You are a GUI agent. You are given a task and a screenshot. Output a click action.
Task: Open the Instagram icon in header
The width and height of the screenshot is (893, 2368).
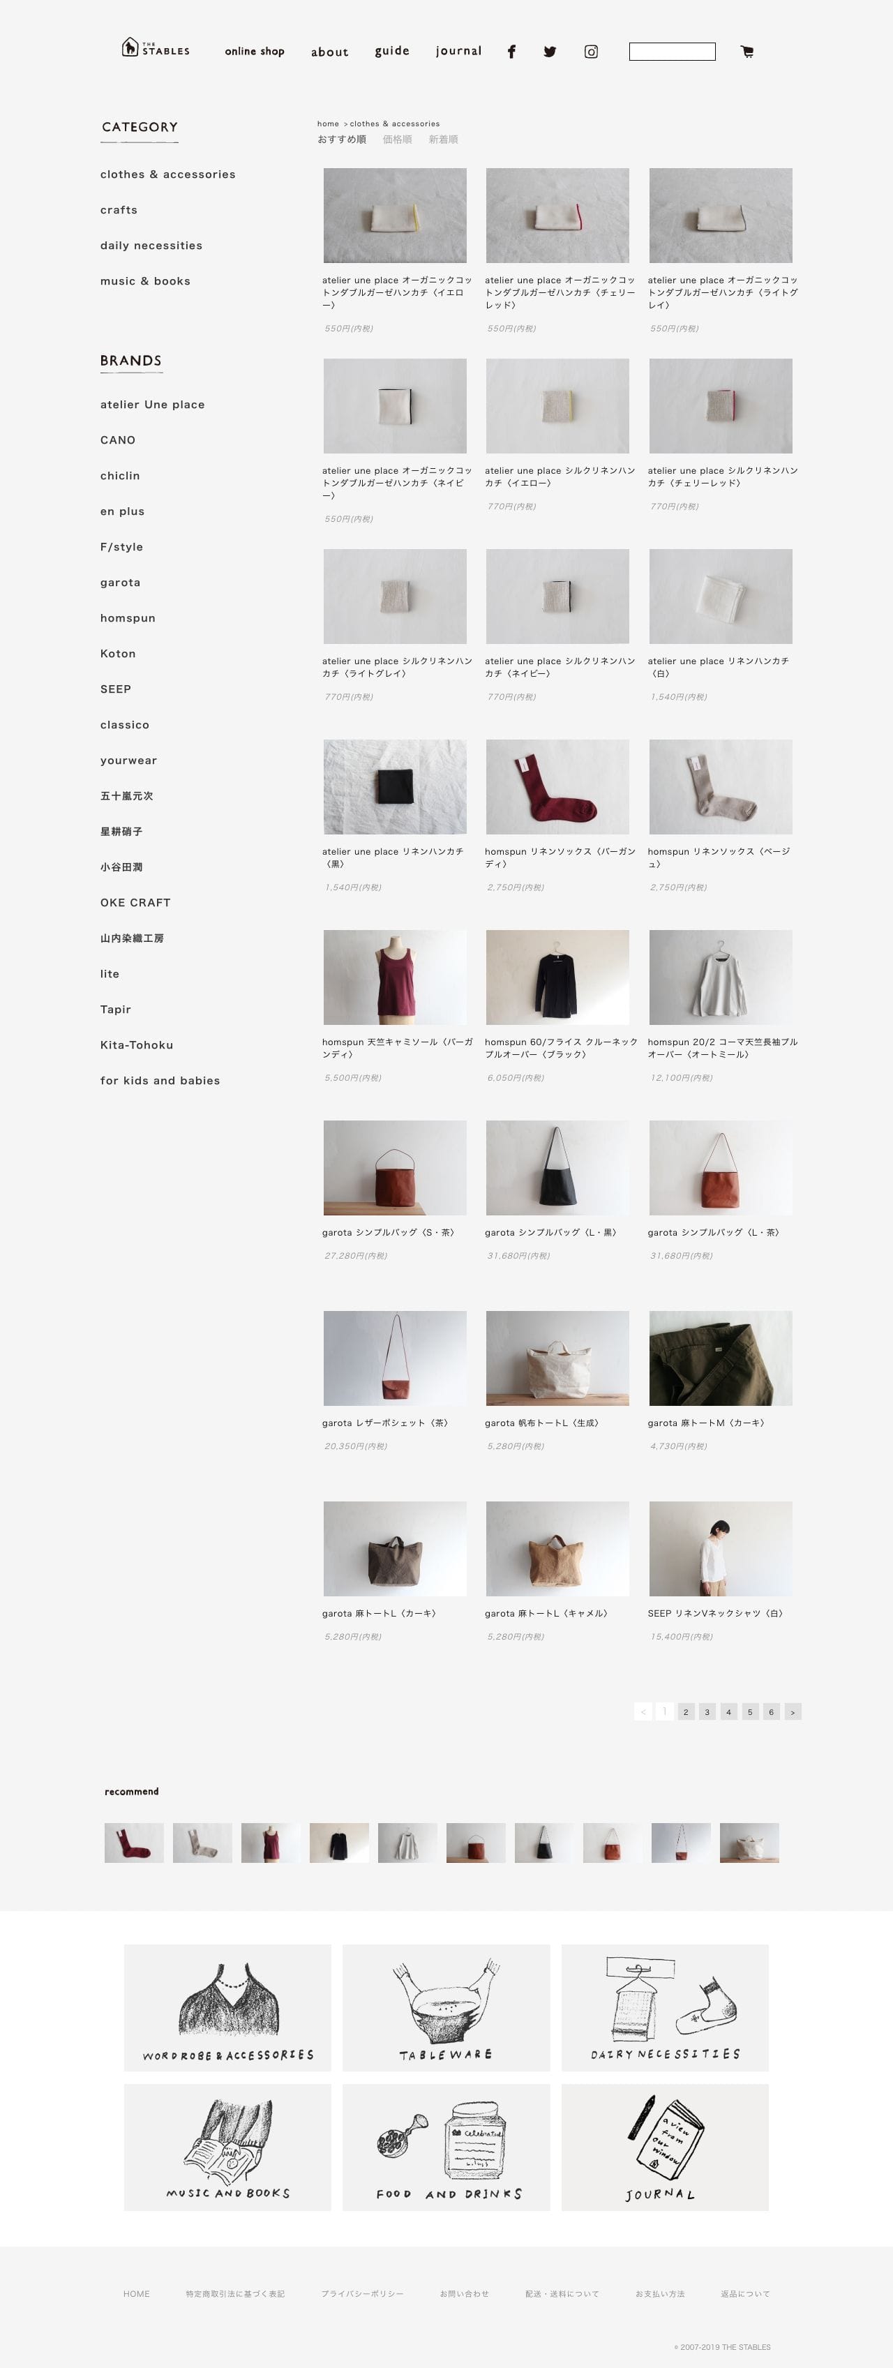tap(592, 52)
